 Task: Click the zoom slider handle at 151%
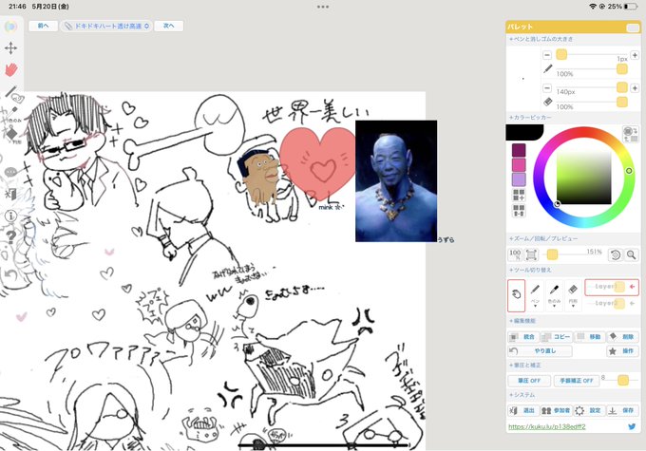[x=552, y=254]
